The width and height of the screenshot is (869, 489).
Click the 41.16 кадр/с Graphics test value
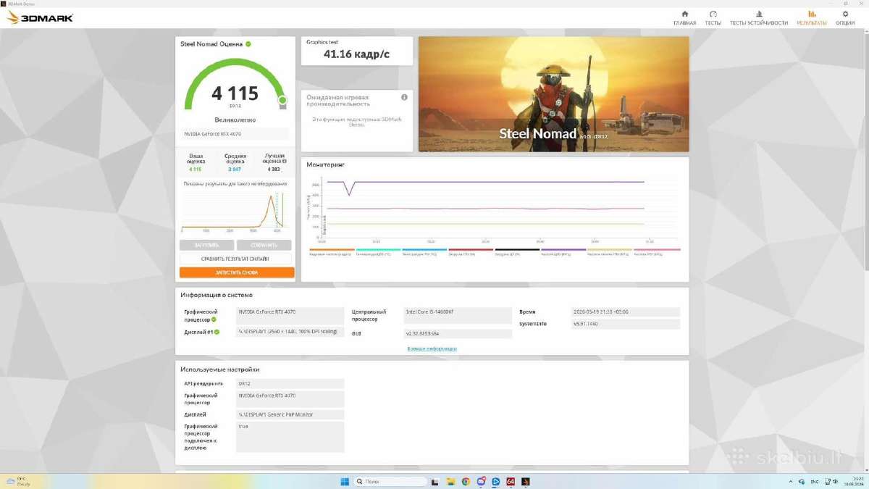click(x=356, y=54)
